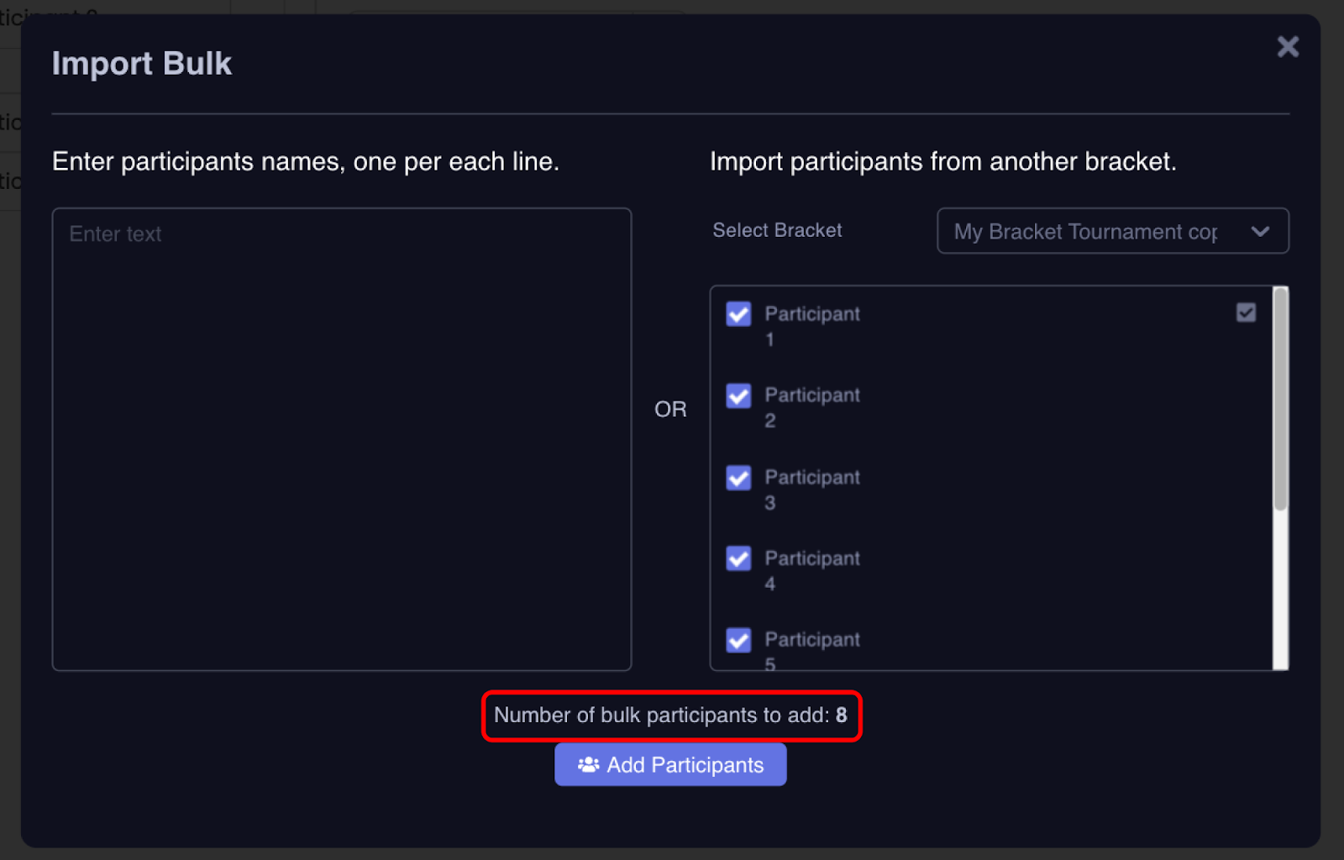Click the scrollbar track below the thumb
Image resolution: width=1344 pixels, height=860 pixels.
click(1280, 588)
